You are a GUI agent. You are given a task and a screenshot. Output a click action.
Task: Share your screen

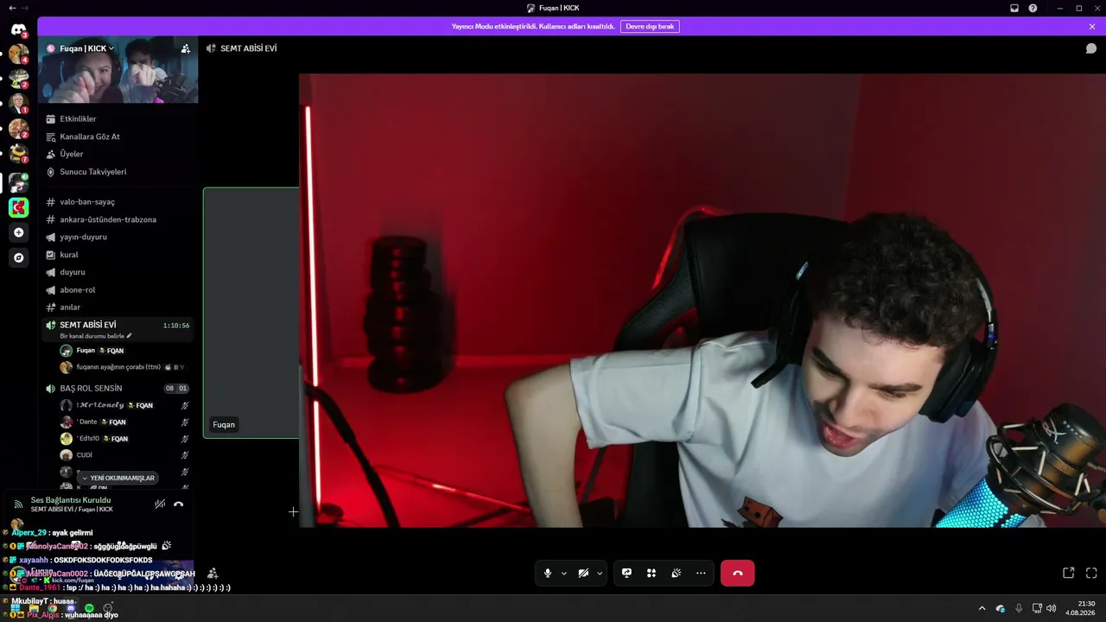point(626,573)
